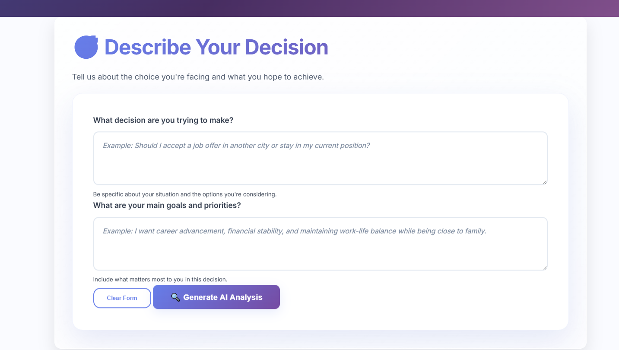Click the "Tell us about the choice" subtitle
The width and height of the screenshot is (619, 350).
[x=198, y=77]
